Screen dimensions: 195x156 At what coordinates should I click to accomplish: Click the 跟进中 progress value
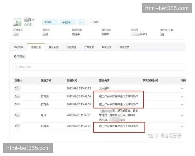(x=76, y=34)
